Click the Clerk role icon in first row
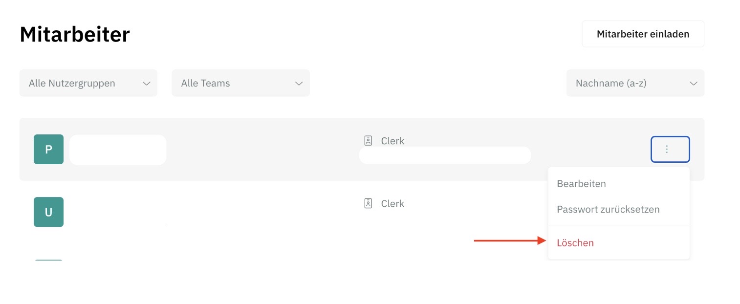Viewport: 740px width, 304px height. [369, 141]
